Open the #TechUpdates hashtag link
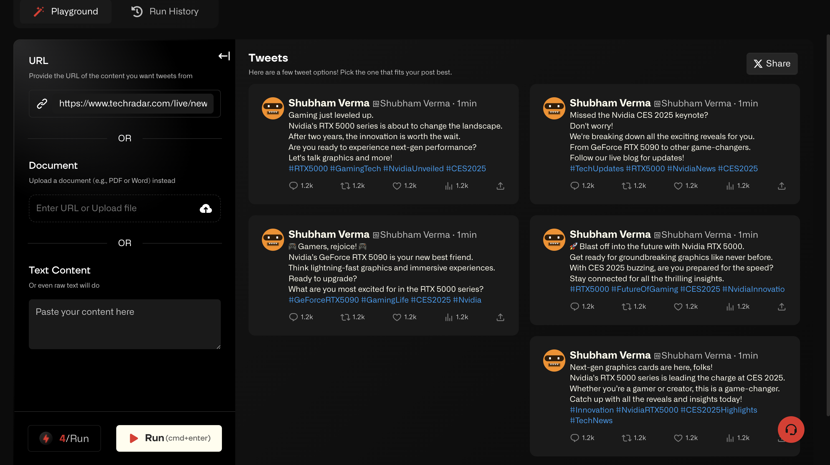The width and height of the screenshot is (830, 465). tap(597, 168)
